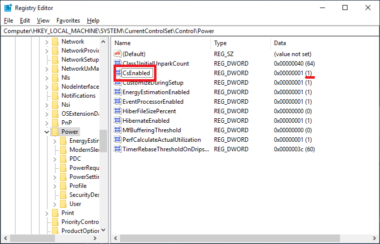This screenshot has height=244, width=380.
Task: Expand the Print key
Action: [47, 213]
